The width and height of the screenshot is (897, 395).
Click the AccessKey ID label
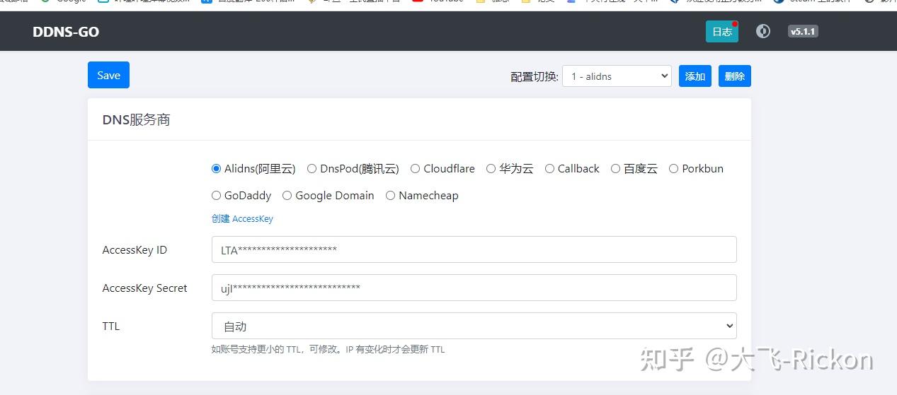[x=135, y=250]
